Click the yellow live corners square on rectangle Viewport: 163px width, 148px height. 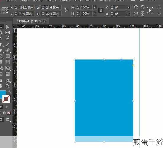[x=133, y=65]
